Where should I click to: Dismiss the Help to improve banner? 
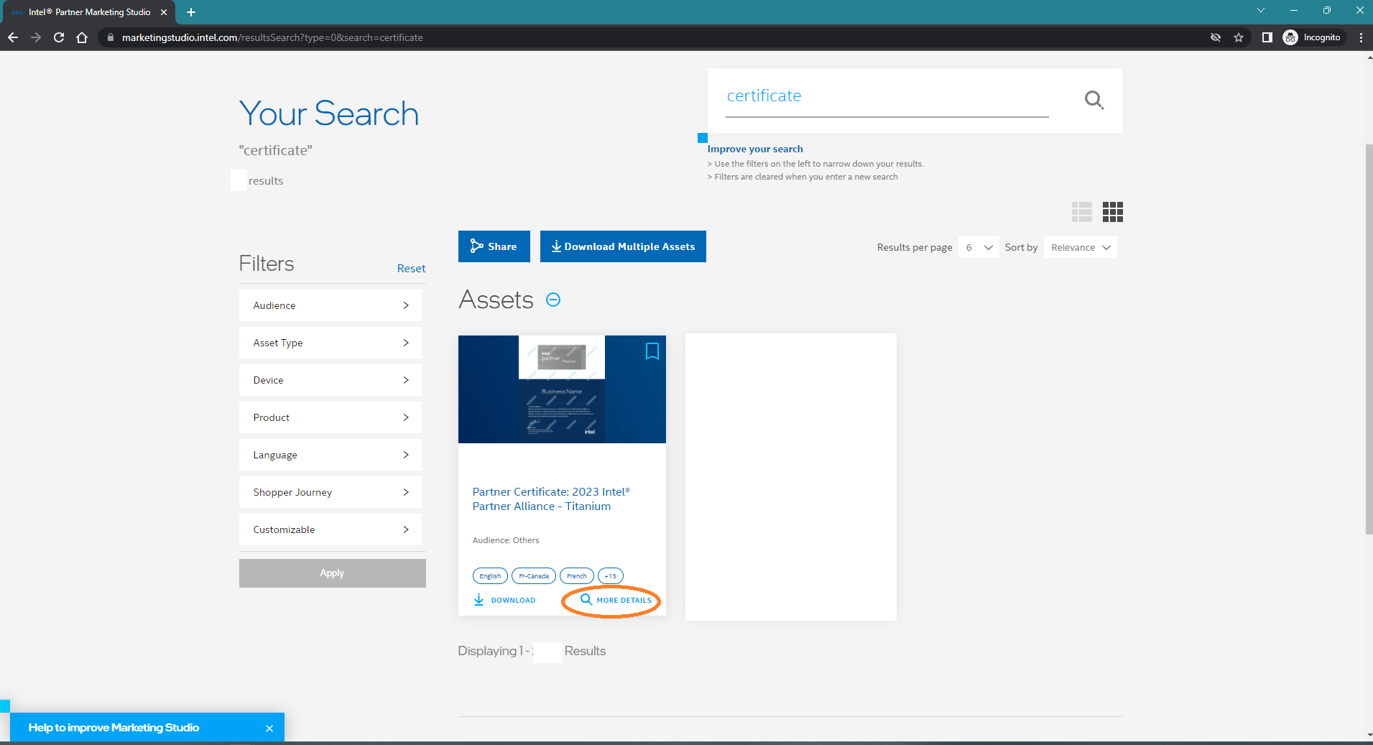tap(269, 728)
